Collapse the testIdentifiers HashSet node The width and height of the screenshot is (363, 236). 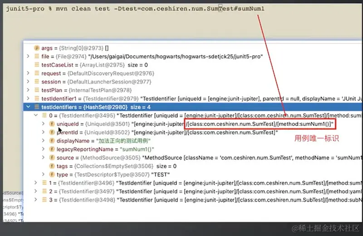point(28,107)
